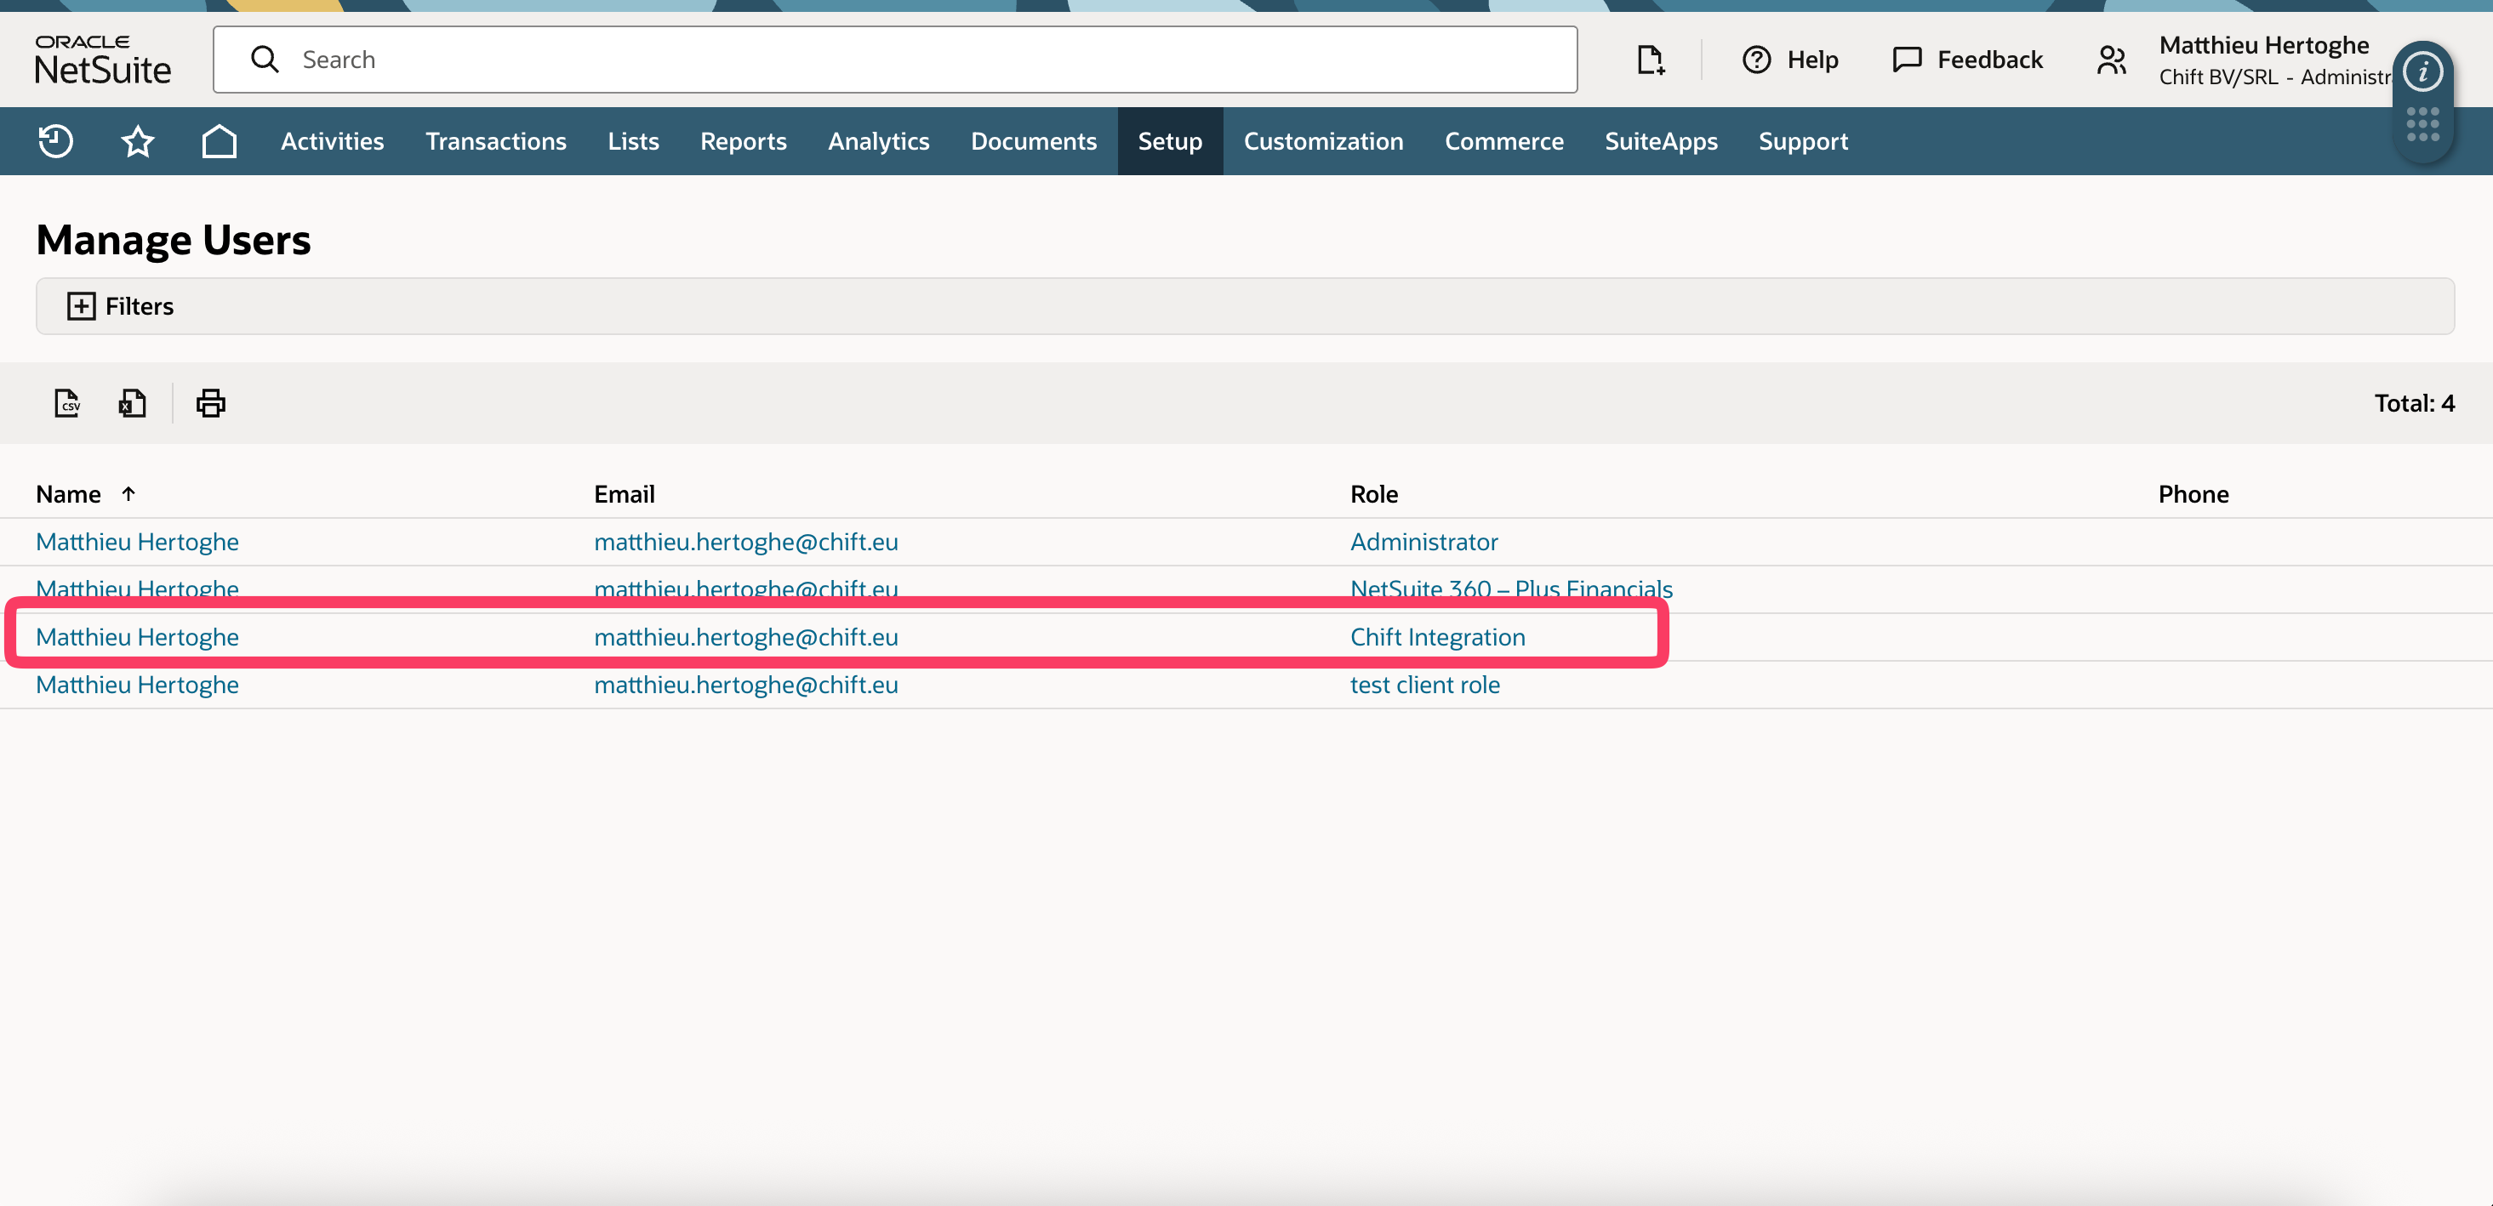Viewport: 2493px width, 1206px height.
Task: Open Matthieu Hertoghe name in Administrator row
Action: (138, 542)
